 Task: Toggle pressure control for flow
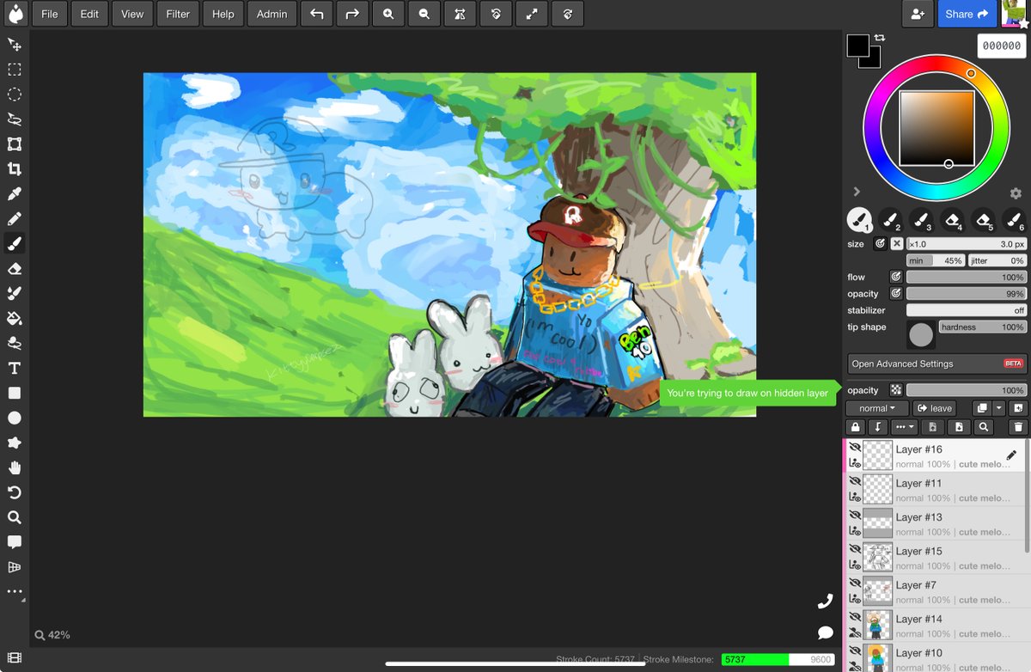pos(895,277)
